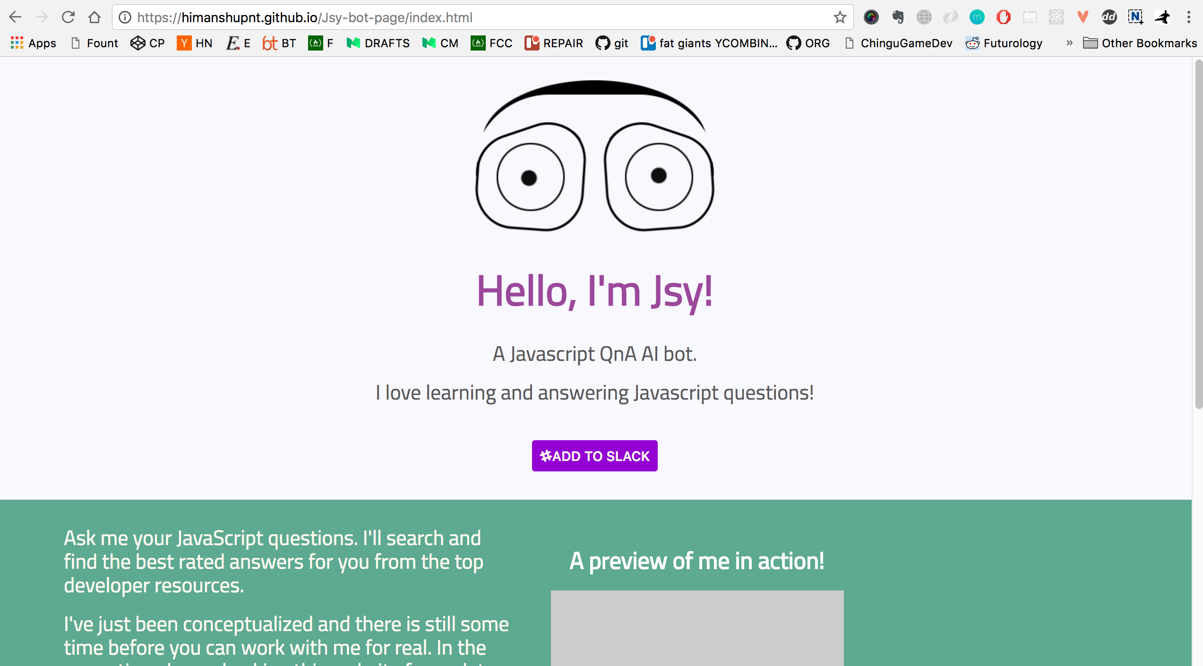View site information in the address bar
Image resolution: width=1203 pixels, height=666 pixels.
click(x=125, y=17)
